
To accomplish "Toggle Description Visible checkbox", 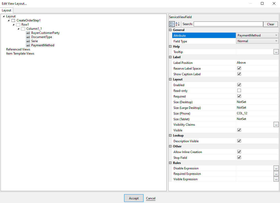I will pyautogui.click(x=239, y=141).
